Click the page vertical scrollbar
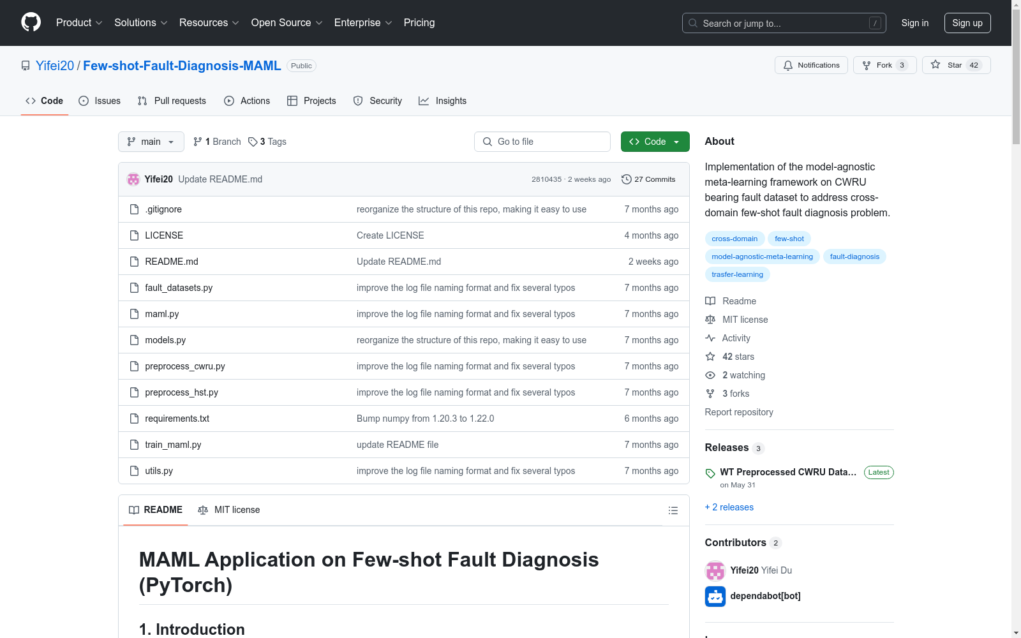Screen dimensions: 1021x638 click(1016, 319)
